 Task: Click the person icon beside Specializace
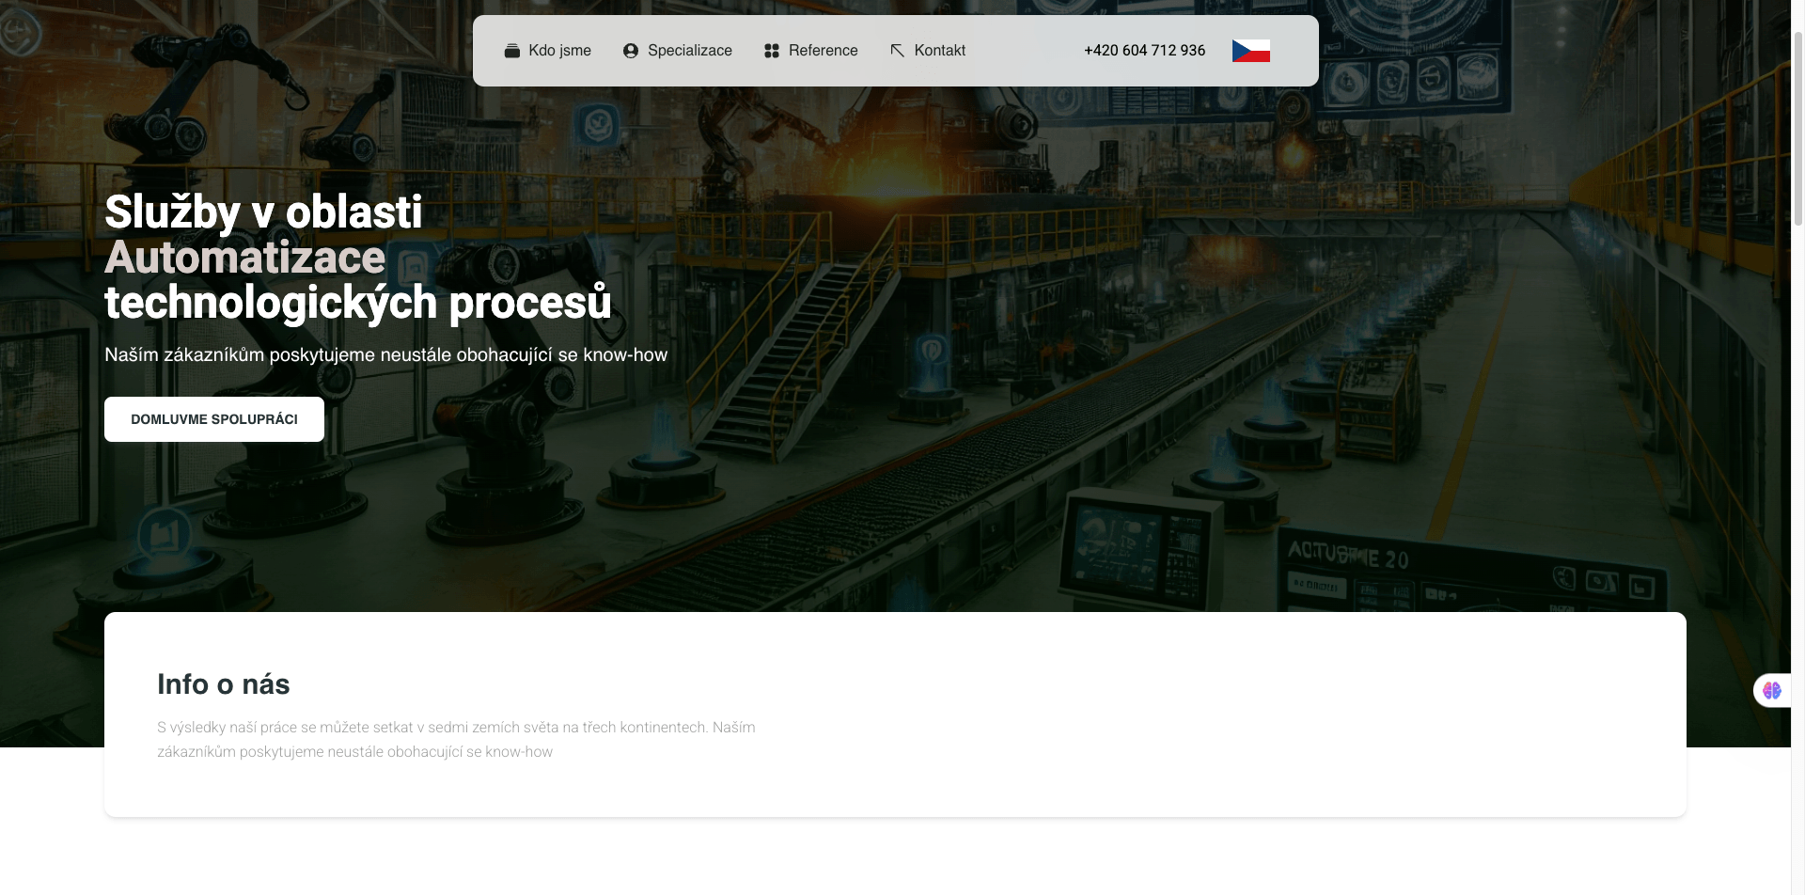point(631,51)
